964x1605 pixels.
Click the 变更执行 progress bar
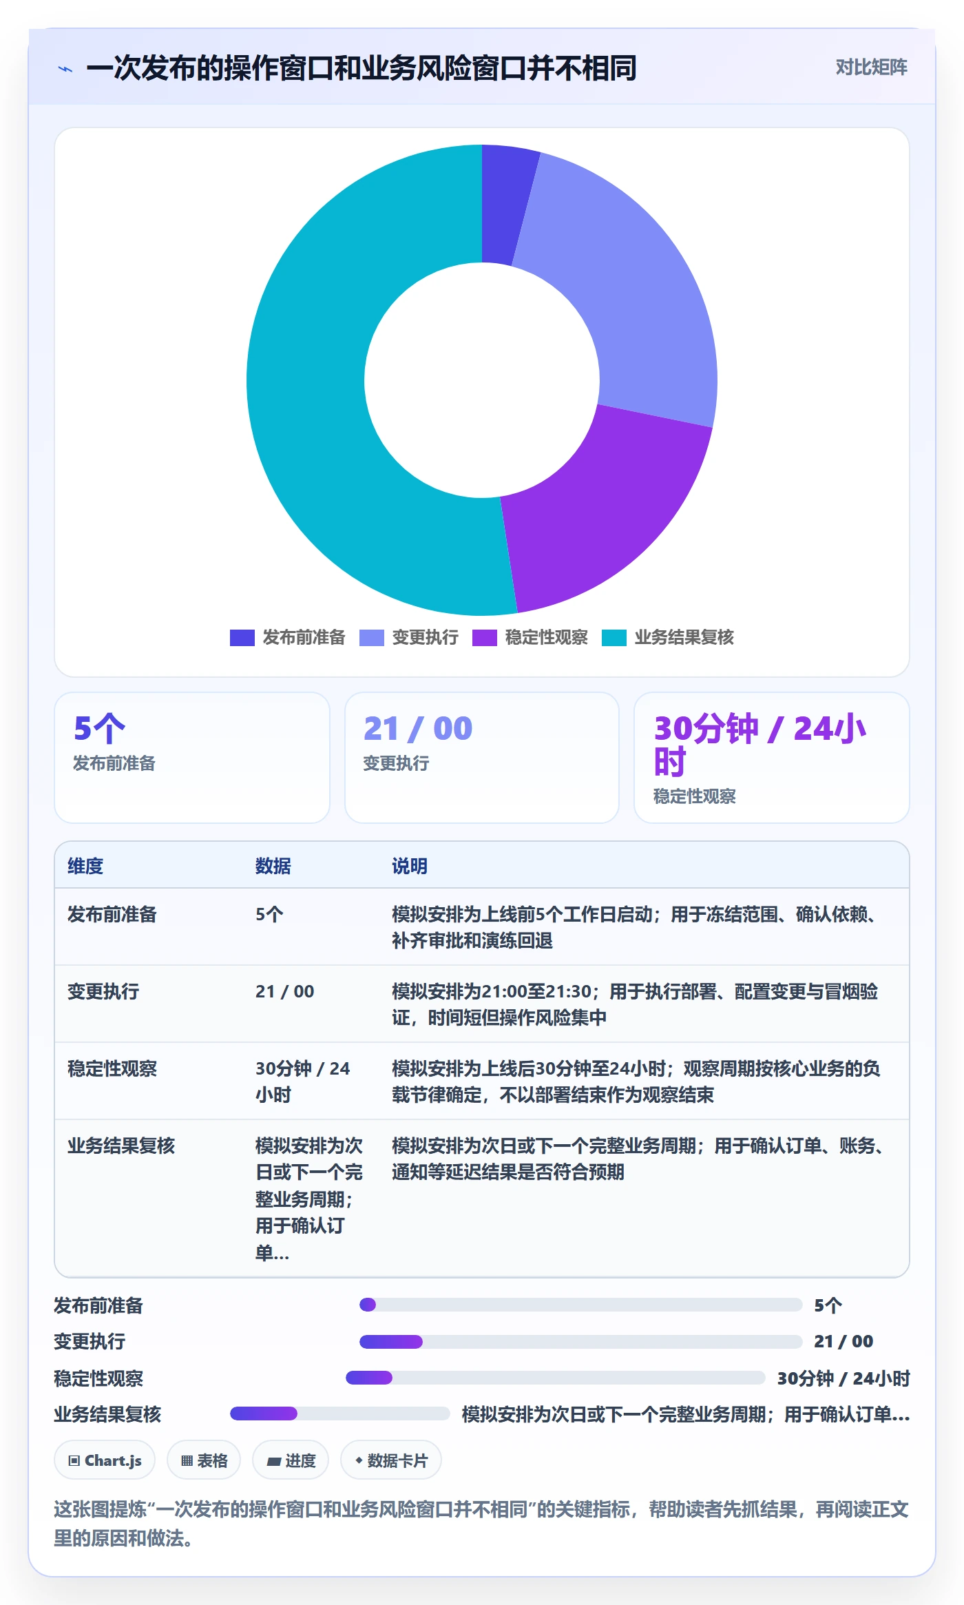[x=580, y=1341]
